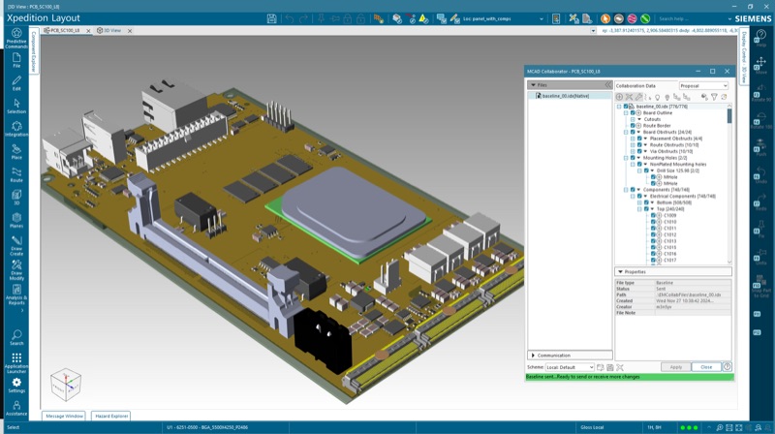Open the Application Launcher

coord(16,363)
